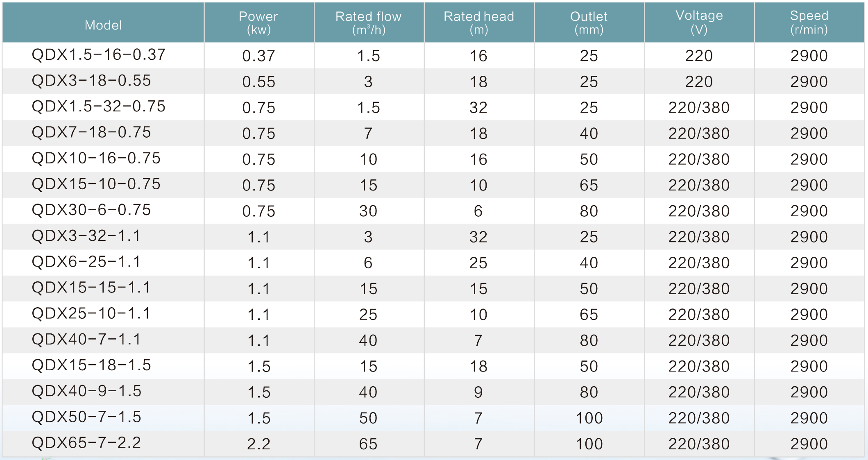
Task: Click the Speed (r/min) column header
Action: pyautogui.click(x=809, y=22)
